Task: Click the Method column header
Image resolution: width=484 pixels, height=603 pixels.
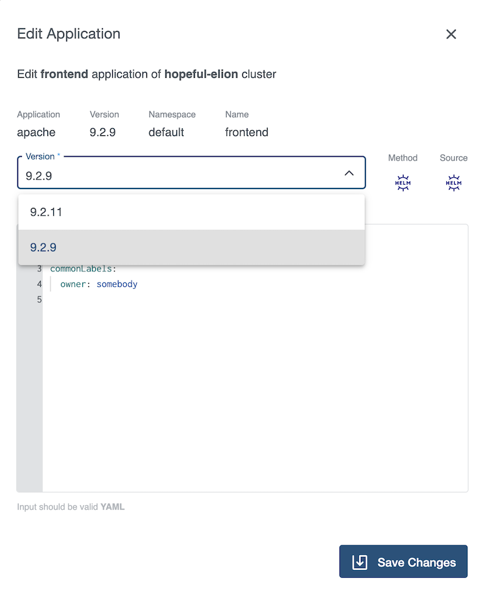Action: (x=402, y=158)
